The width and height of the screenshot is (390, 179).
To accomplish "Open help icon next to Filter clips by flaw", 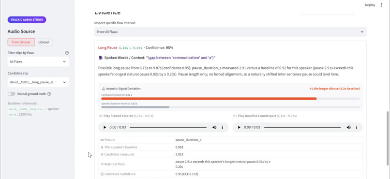I will coord(67,53).
